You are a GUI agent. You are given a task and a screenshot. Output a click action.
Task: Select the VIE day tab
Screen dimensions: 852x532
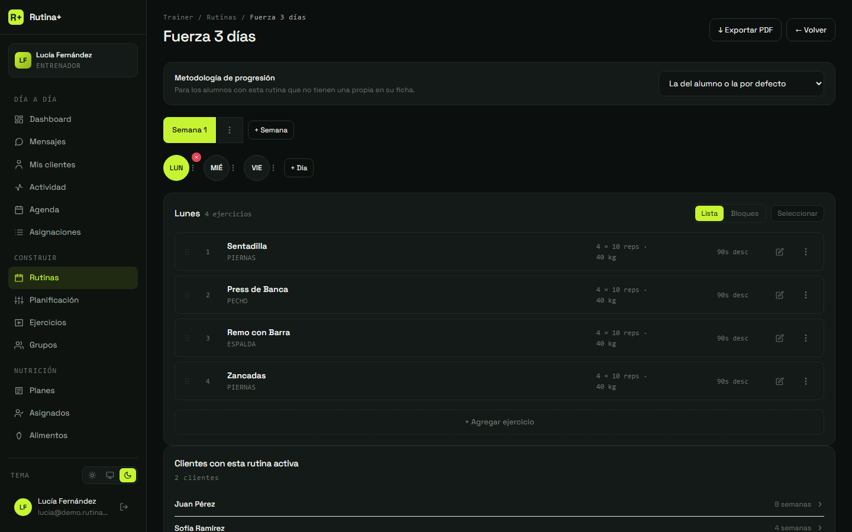[257, 168]
